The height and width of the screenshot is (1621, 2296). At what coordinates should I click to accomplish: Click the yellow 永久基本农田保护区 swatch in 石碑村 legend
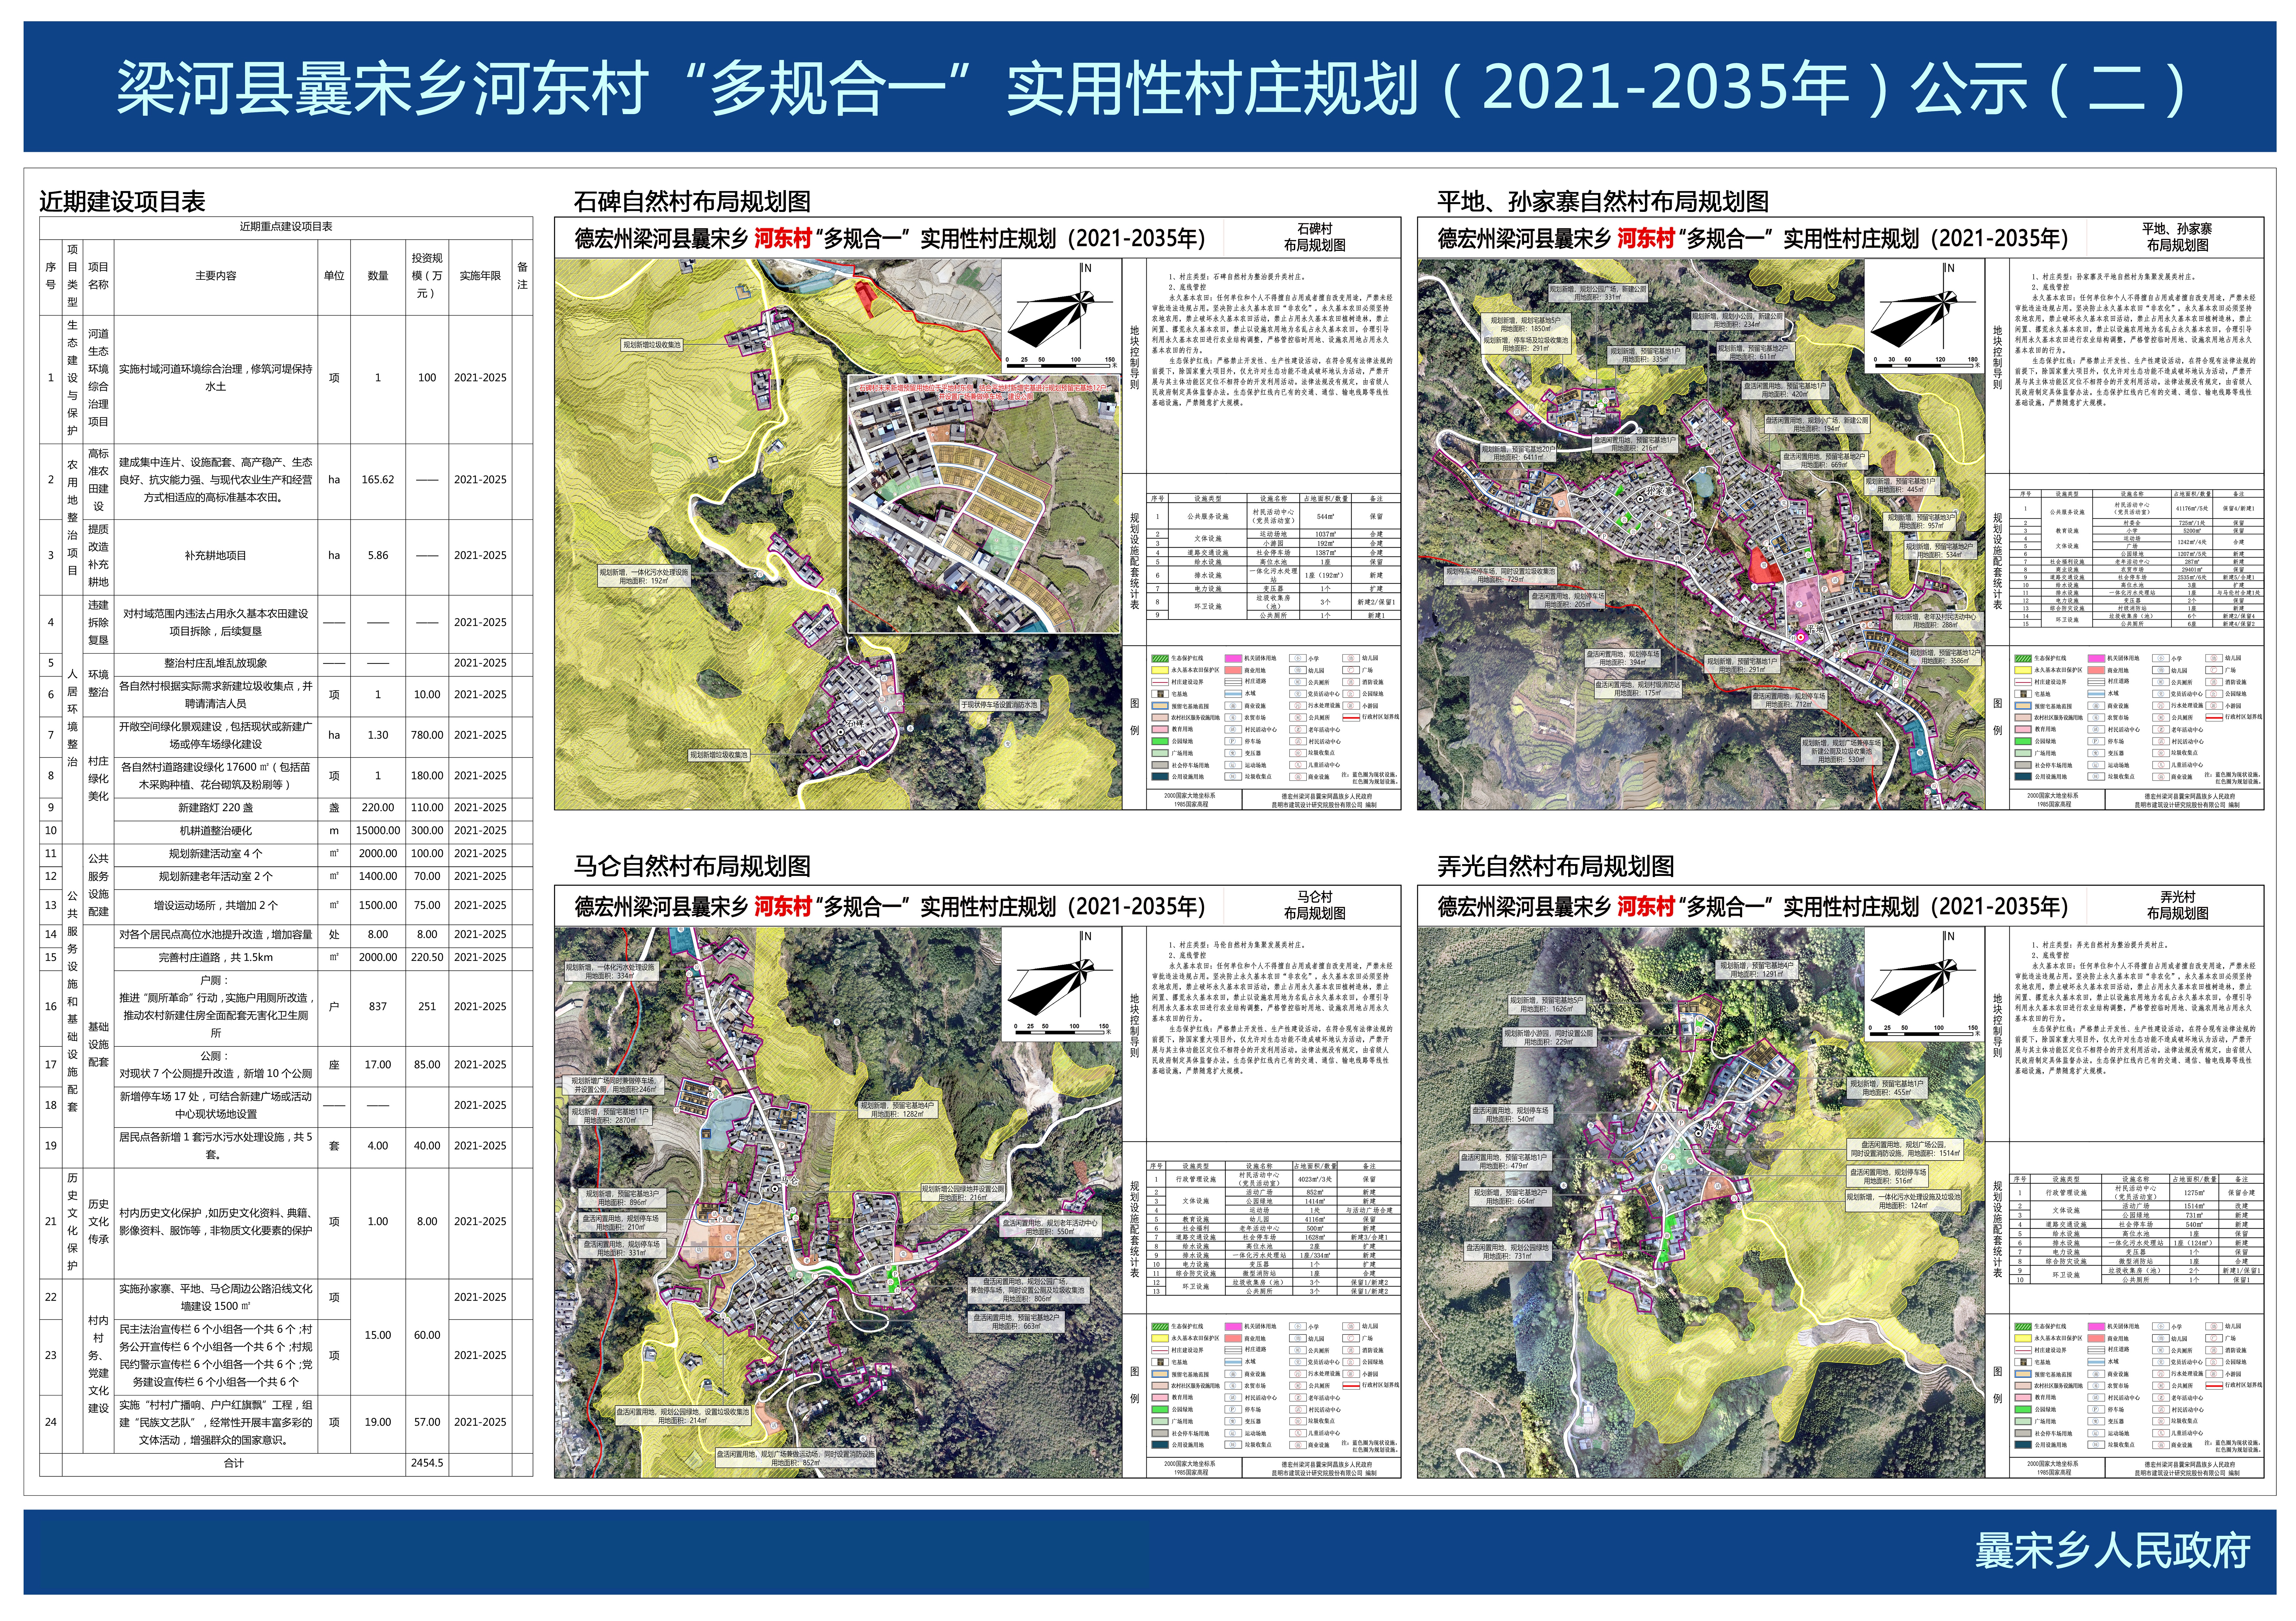point(1160,670)
